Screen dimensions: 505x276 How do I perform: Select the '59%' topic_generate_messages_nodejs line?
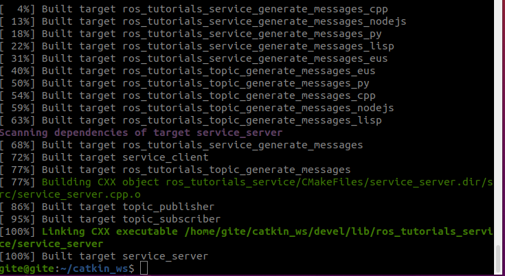(197, 108)
